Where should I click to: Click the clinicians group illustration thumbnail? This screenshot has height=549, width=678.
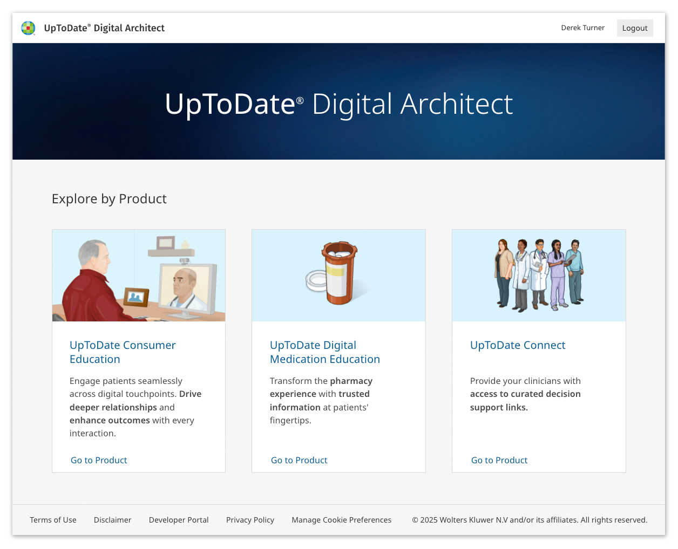539,276
